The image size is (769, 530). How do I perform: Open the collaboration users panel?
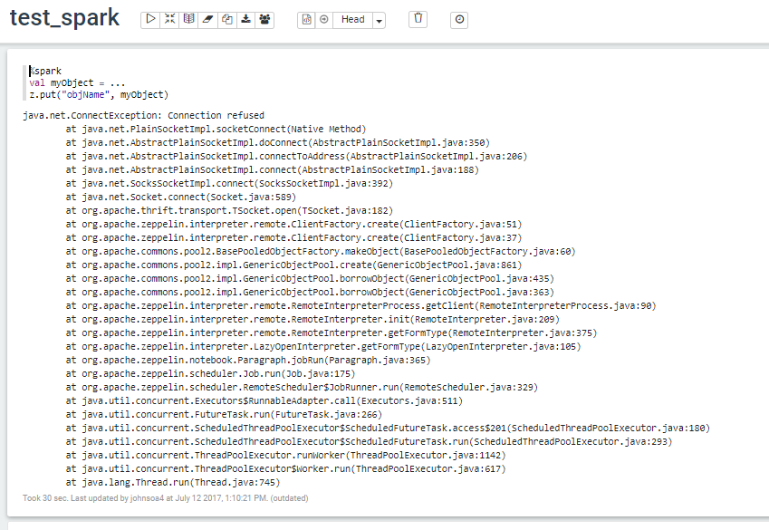coord(264,19)
